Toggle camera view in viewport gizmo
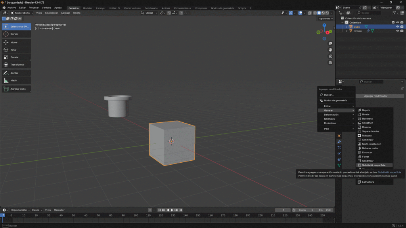 (x=330, y=56)
